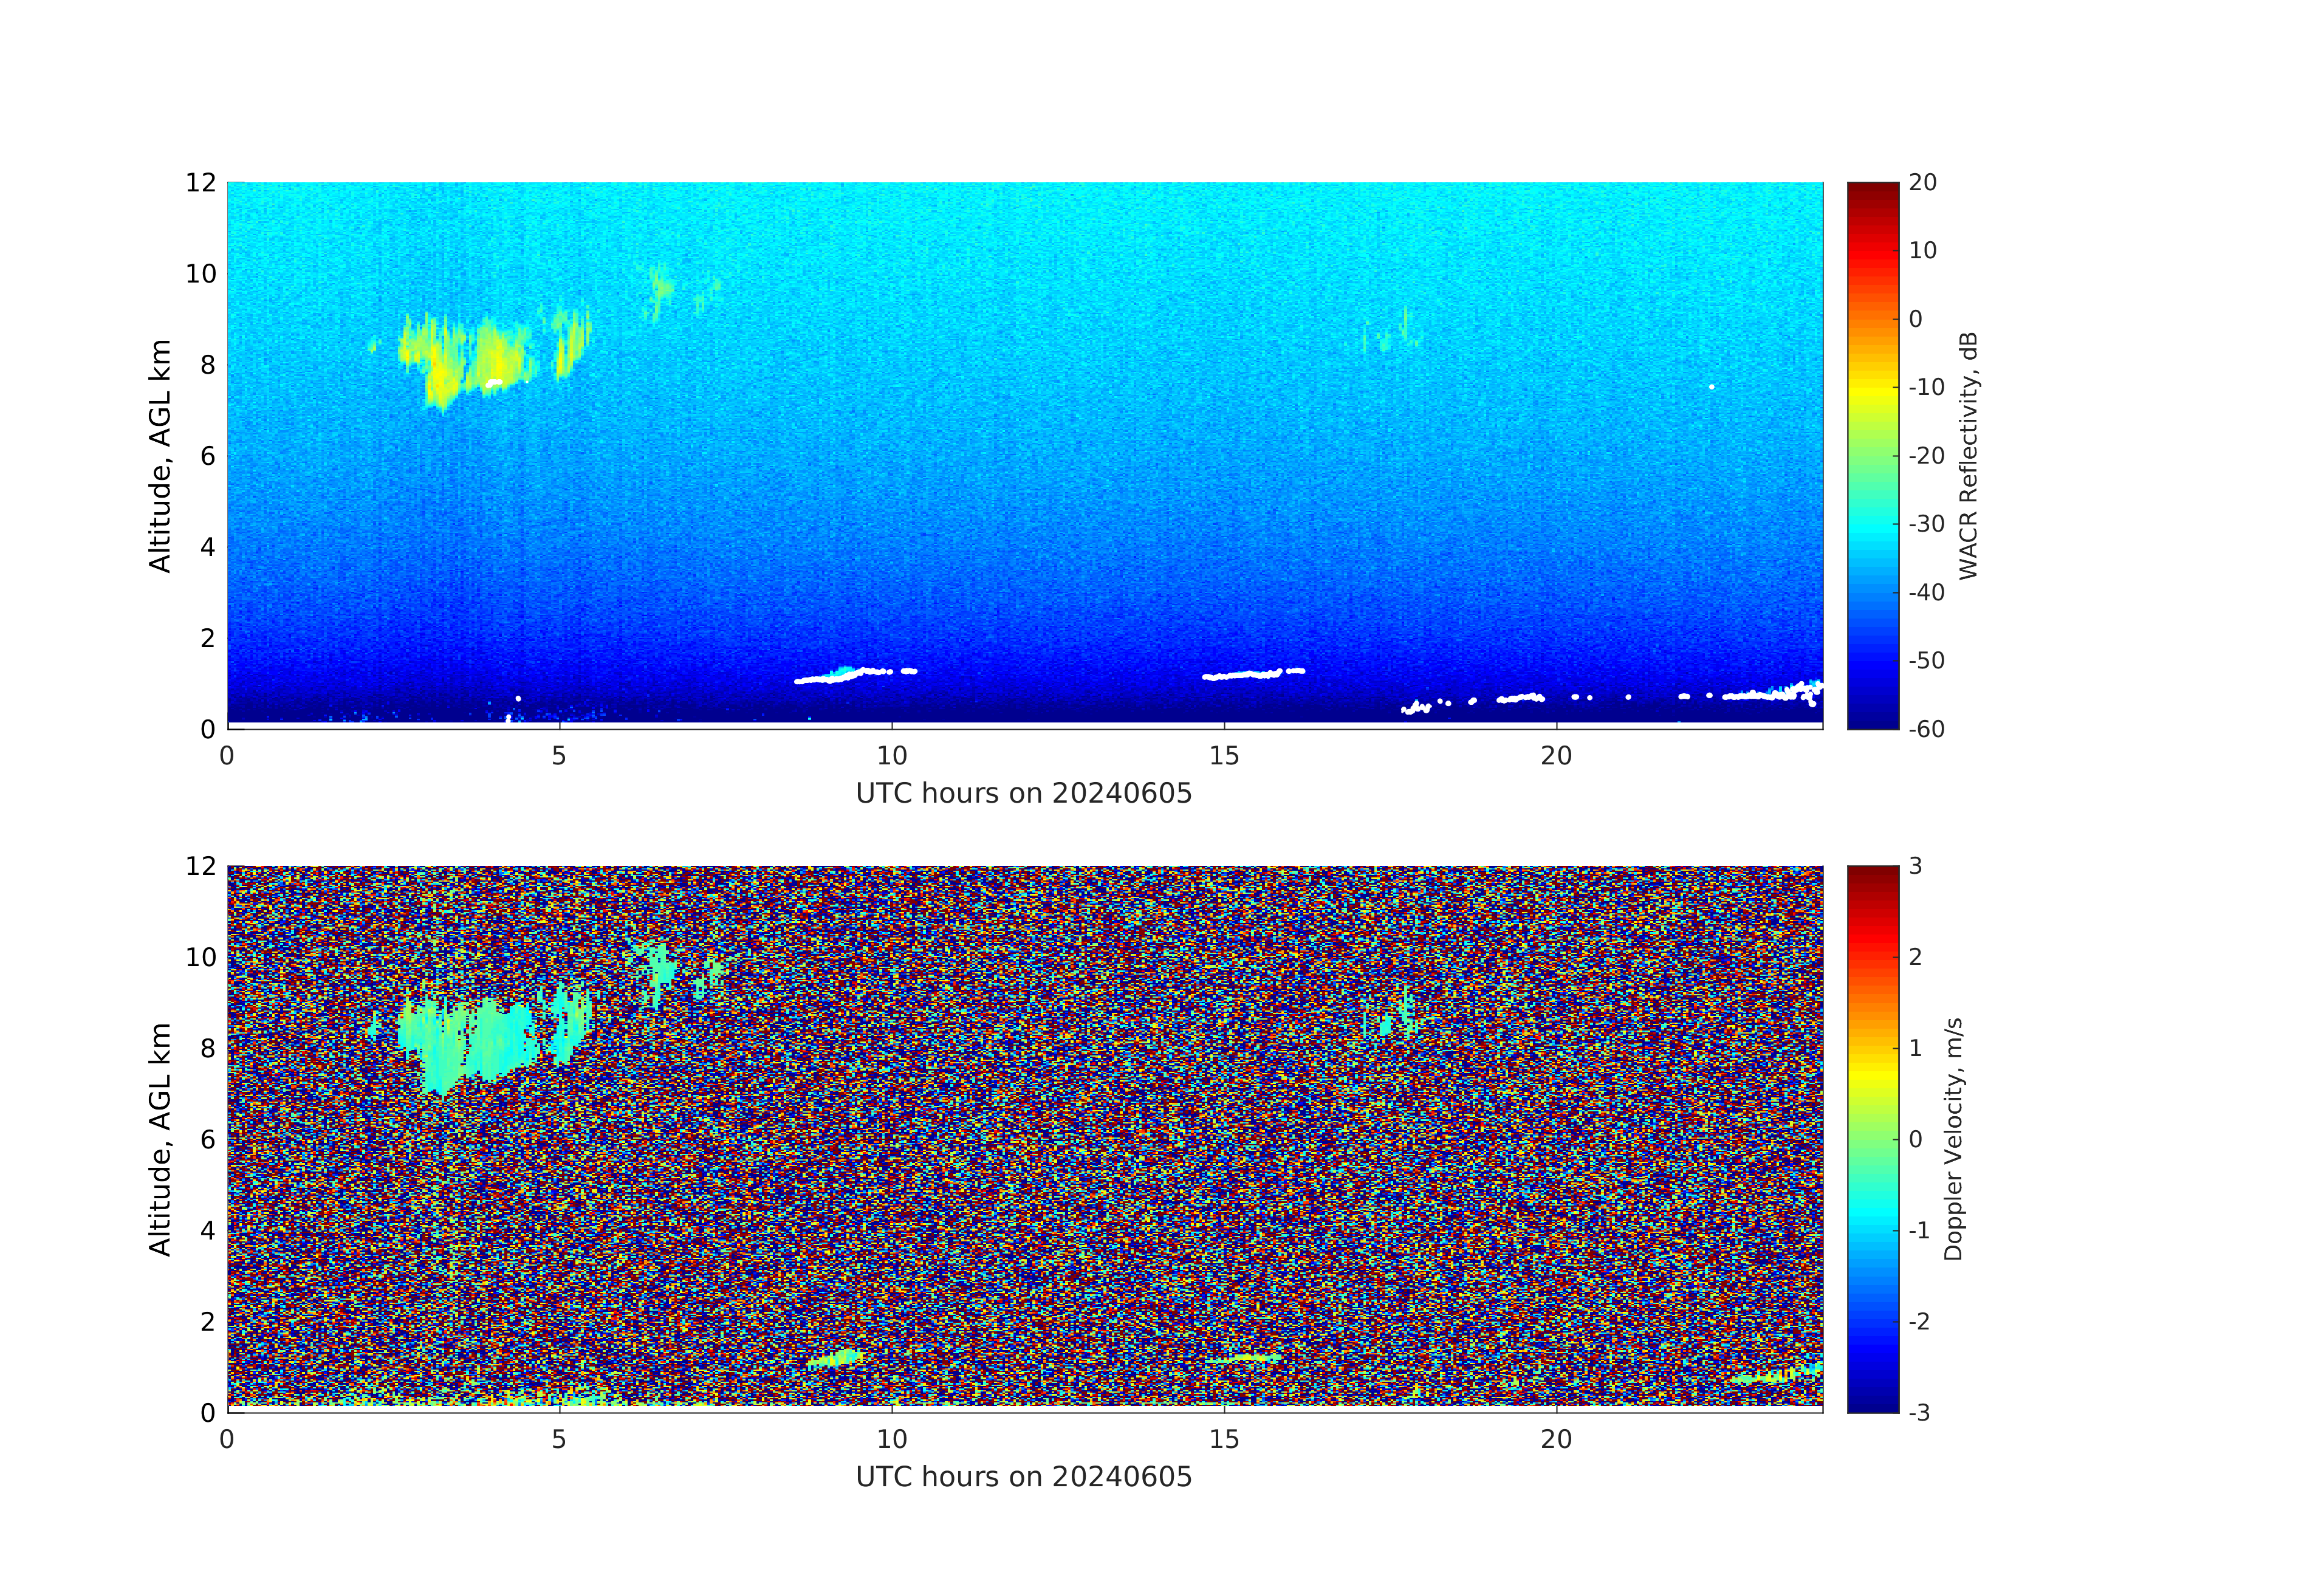This screenshot has width=2324, height=1595.
Task: Click the x-axis tick '20' of the bottom plot
Action: point(1556,1439)
